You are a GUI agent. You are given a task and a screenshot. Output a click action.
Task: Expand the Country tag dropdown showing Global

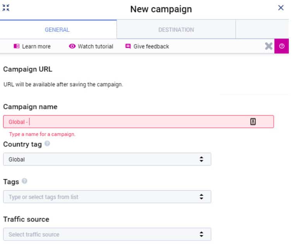[x=107, y=159]
